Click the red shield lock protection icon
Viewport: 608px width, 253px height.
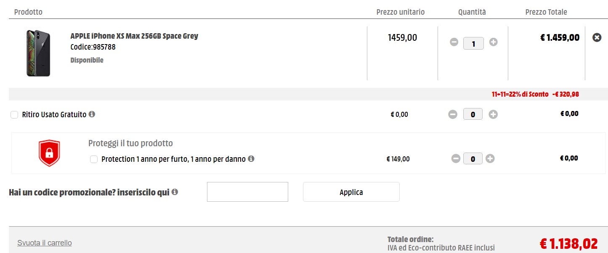tap(49, 153)
